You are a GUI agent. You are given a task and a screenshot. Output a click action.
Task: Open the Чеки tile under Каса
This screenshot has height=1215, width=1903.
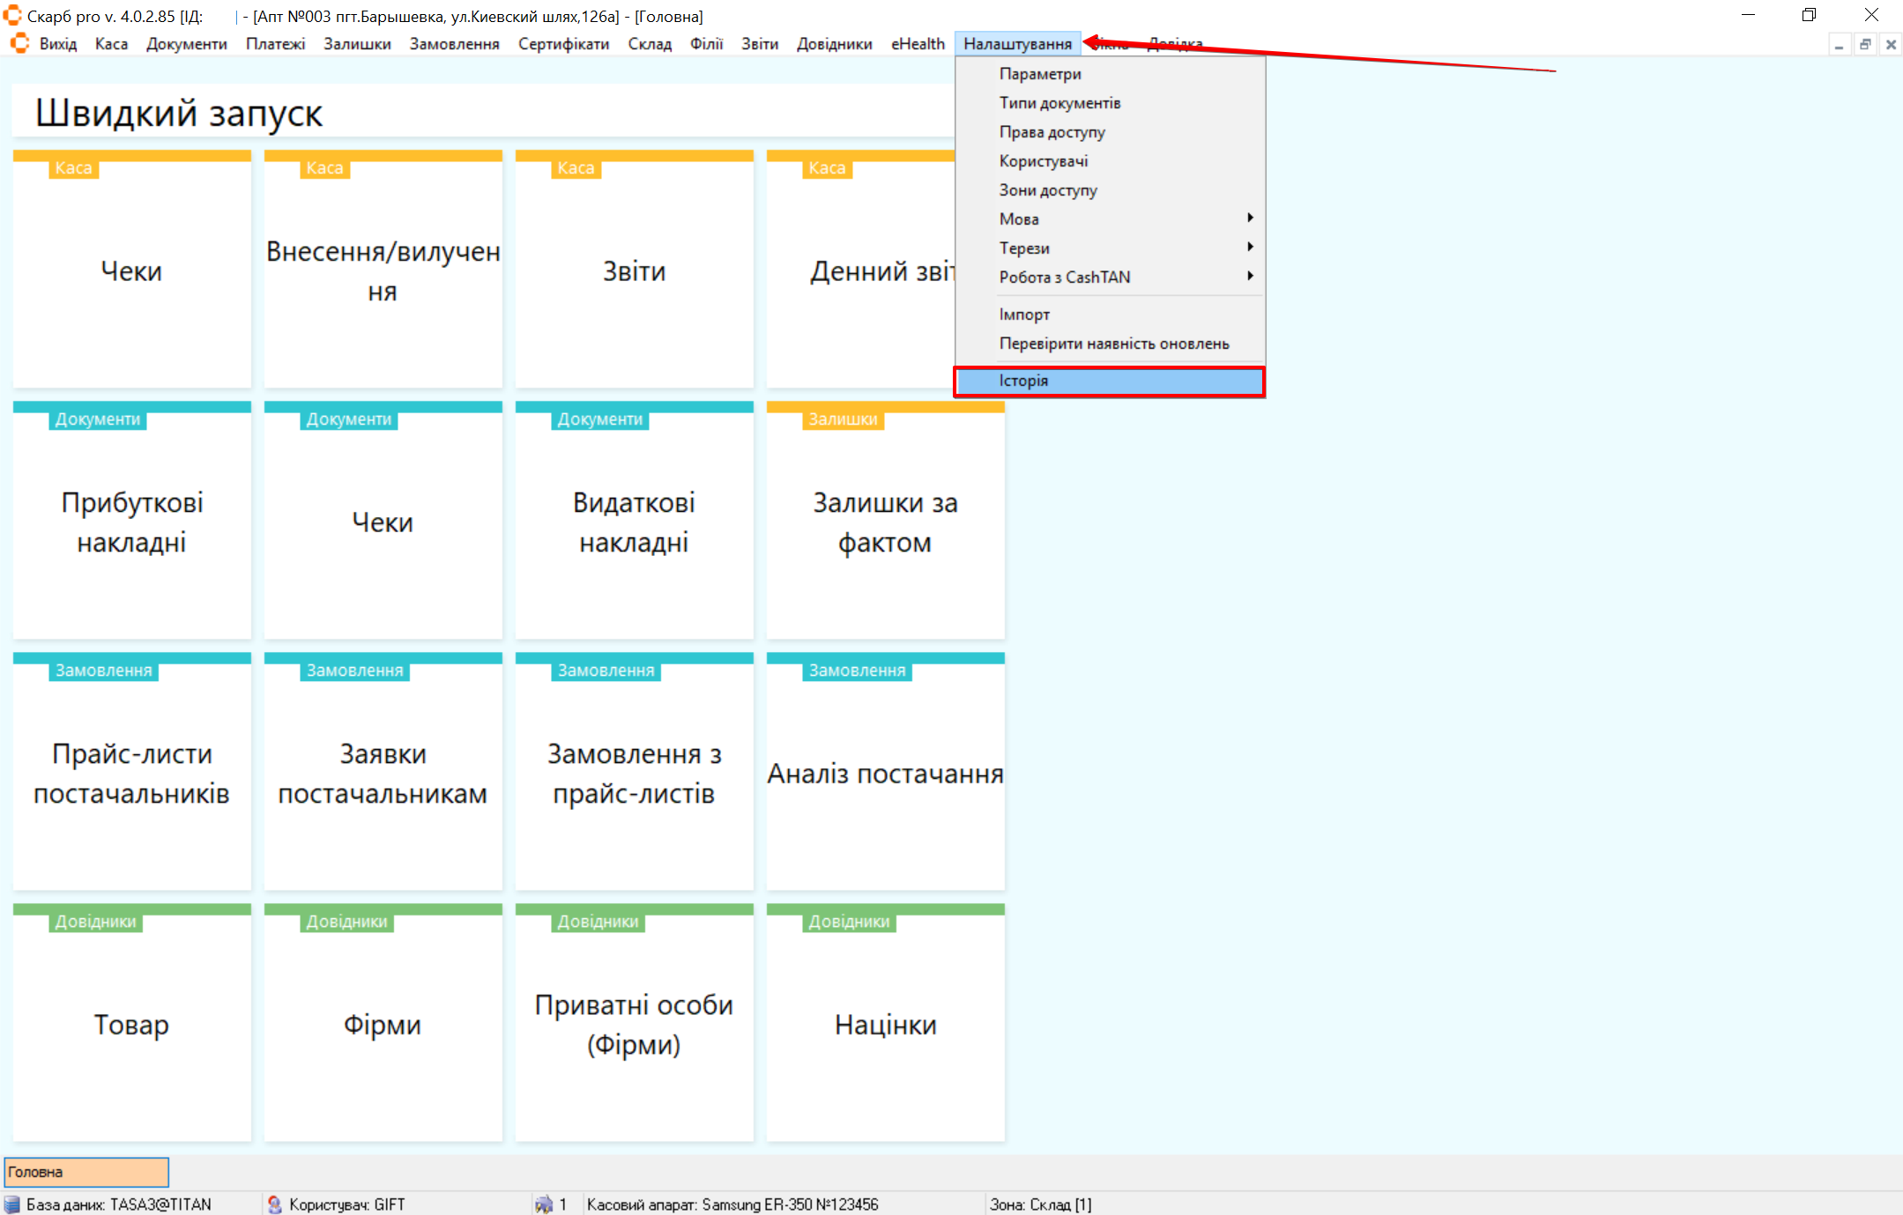point(131,271)
